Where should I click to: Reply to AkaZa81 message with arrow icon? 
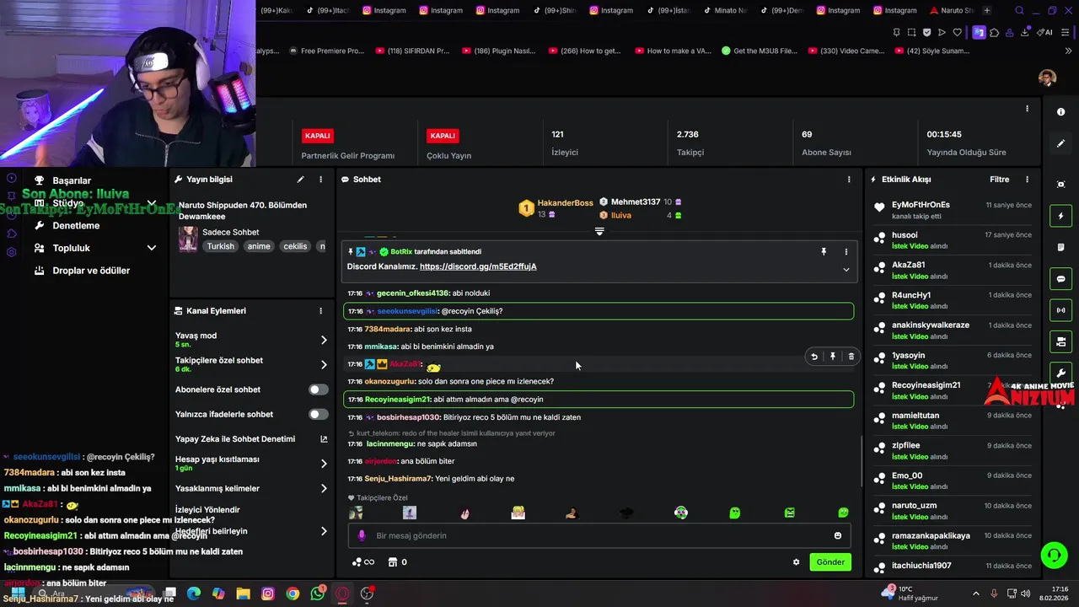point(814,357)
